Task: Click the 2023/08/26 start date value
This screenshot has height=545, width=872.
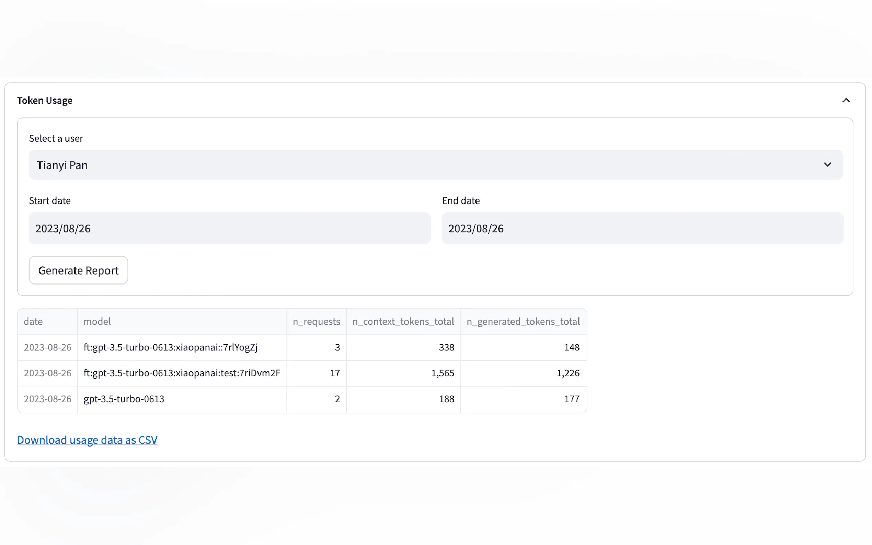Action: coord(63,228)
